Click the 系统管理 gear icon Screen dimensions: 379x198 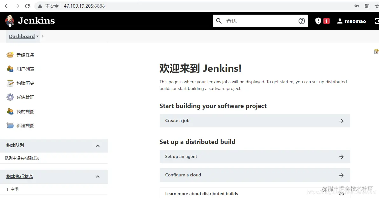click(10, 97)
